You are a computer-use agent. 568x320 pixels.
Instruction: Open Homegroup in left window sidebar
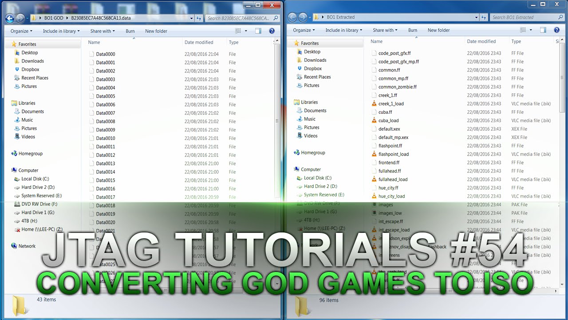31,153
